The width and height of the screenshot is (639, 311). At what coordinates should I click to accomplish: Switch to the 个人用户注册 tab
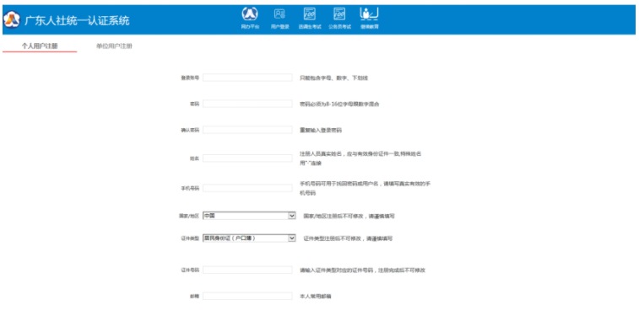click(40, 46)
